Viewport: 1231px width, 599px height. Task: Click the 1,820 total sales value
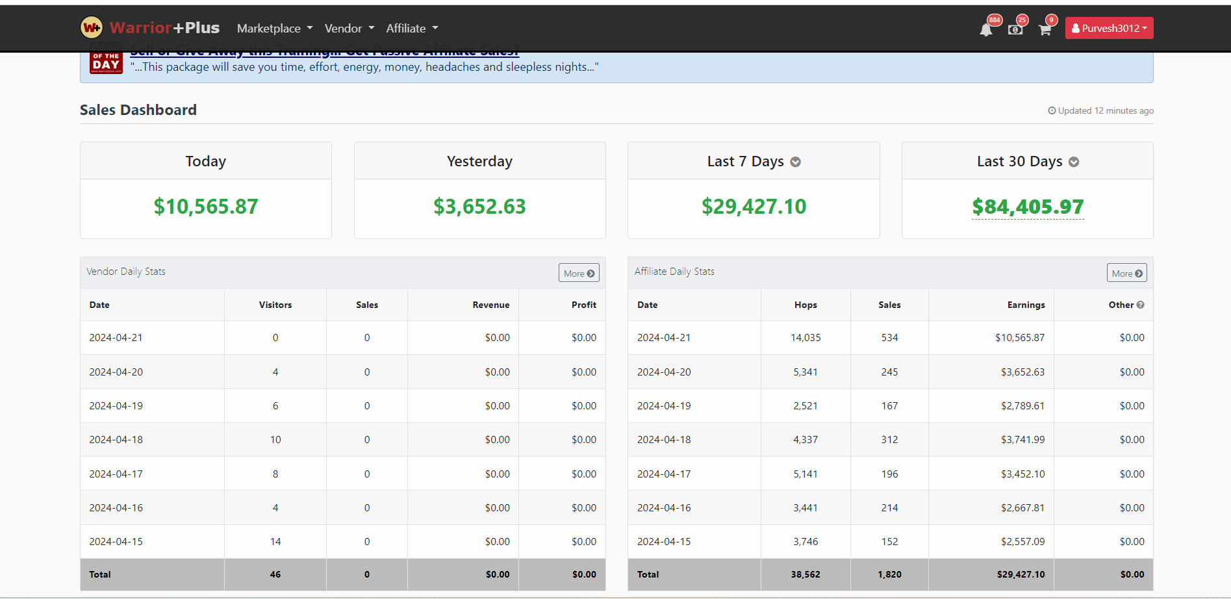click(889, 574)
